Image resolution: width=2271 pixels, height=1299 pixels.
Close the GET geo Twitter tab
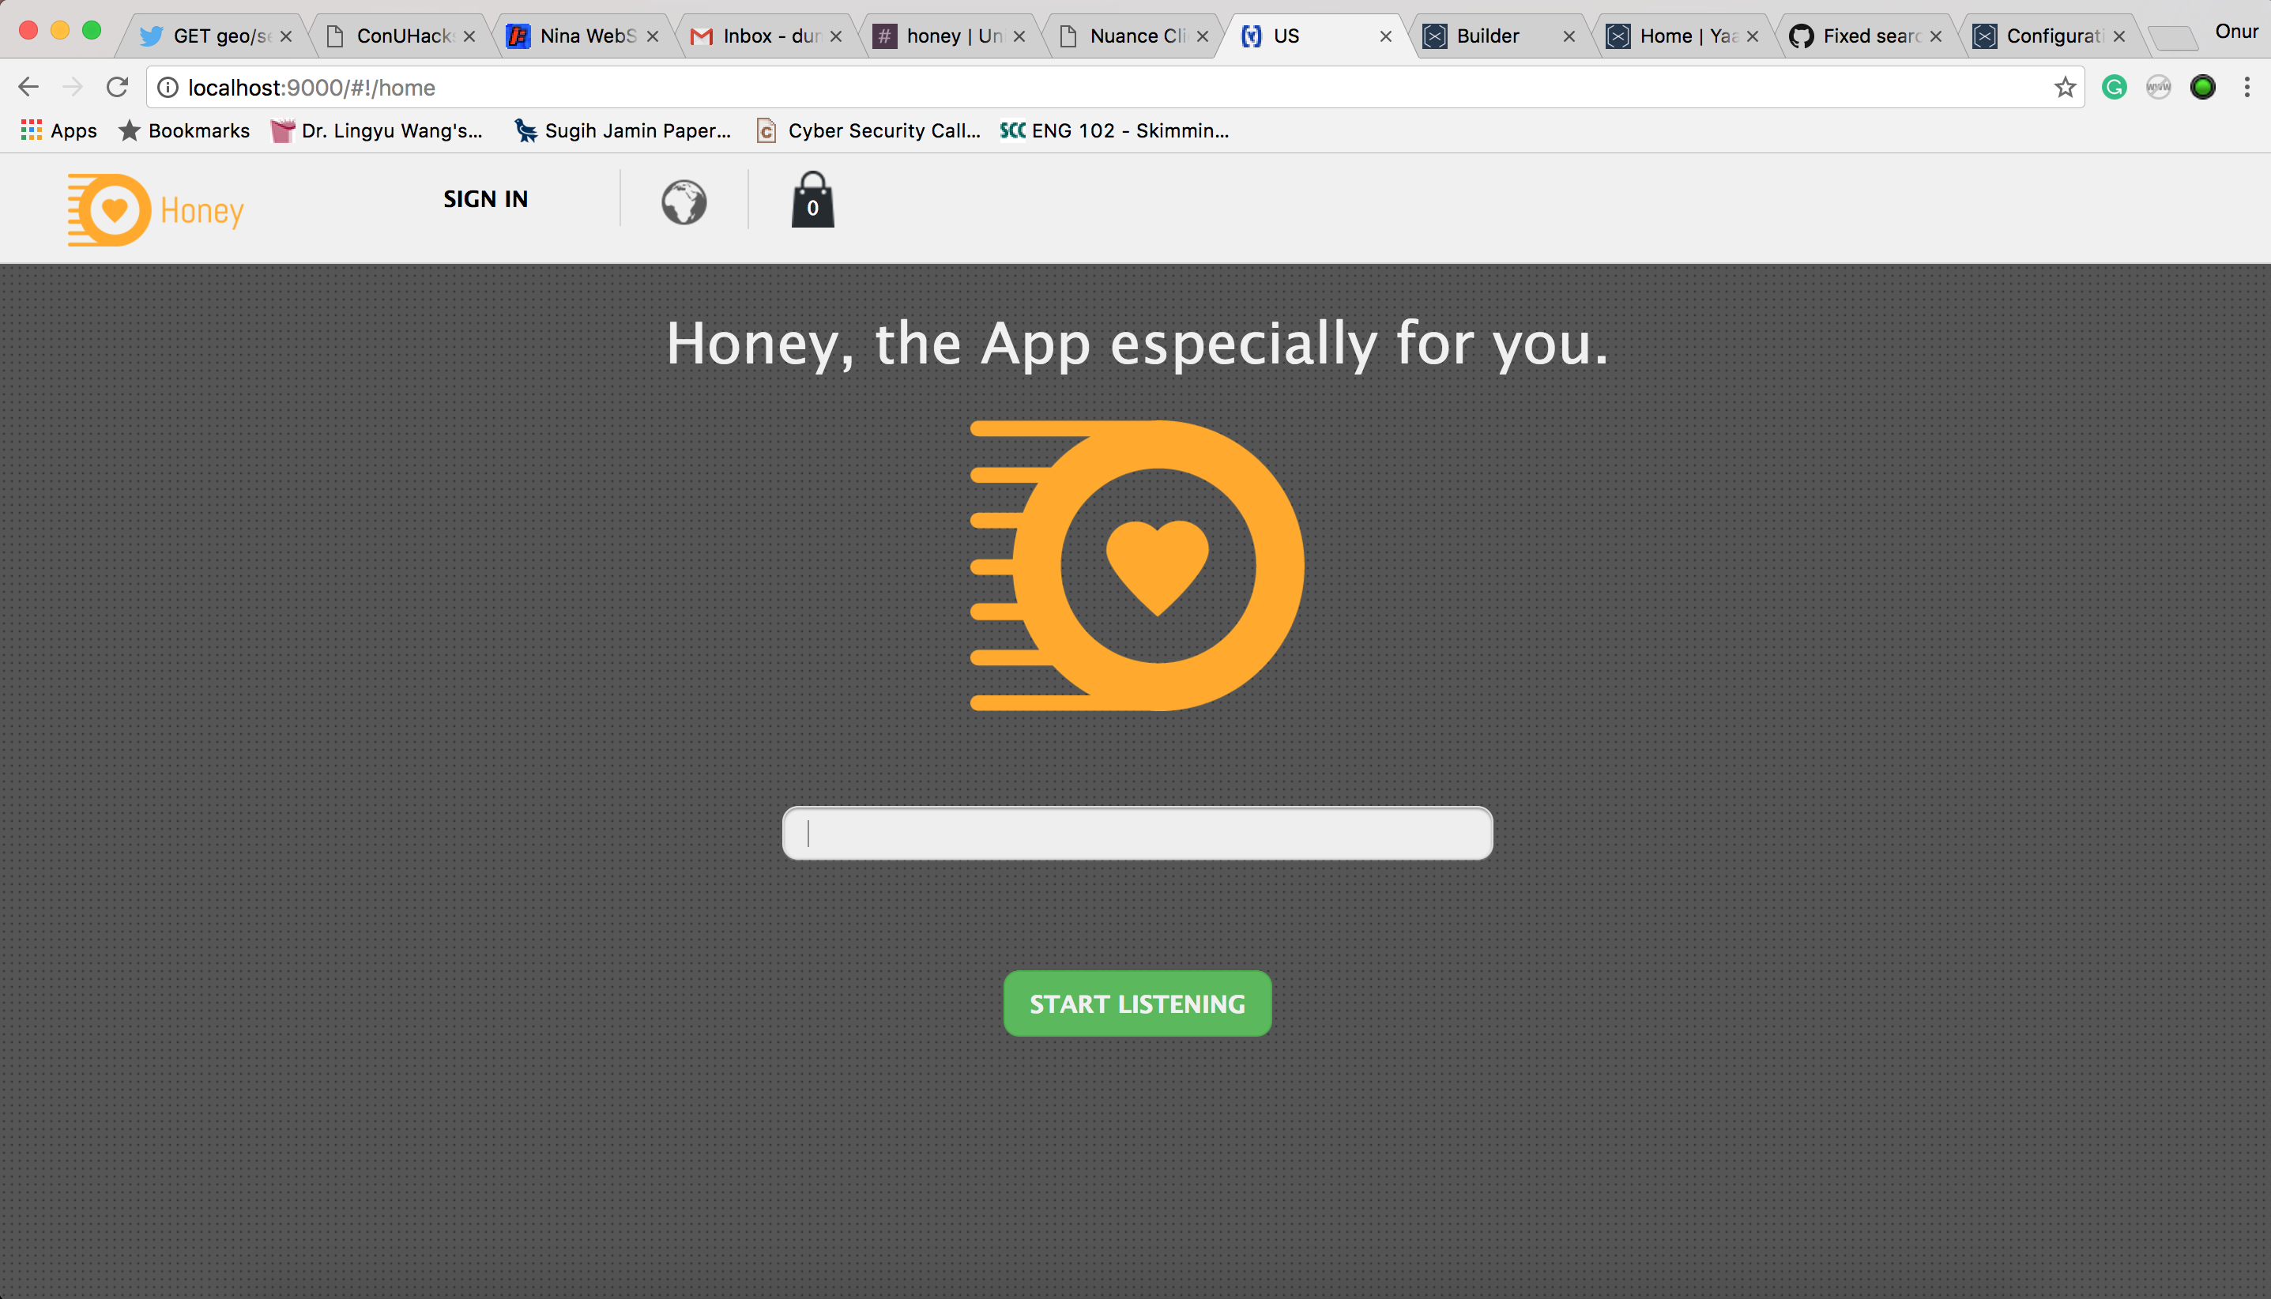pos(285,36)
